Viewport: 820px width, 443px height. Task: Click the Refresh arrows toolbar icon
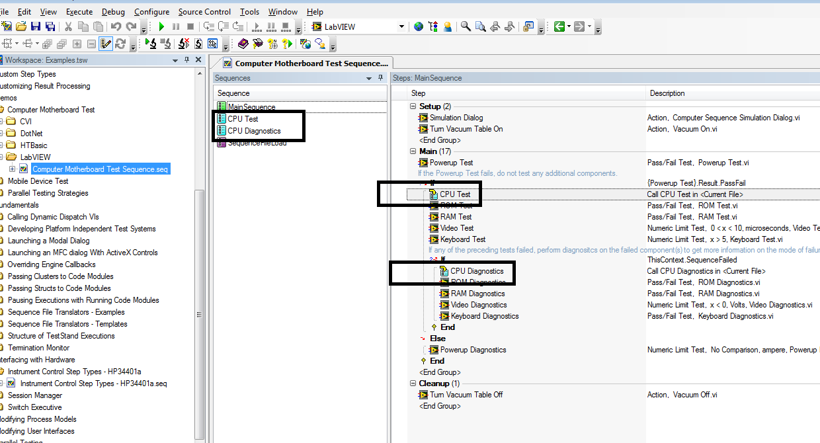pyautogui.click(x=120, y=44)
